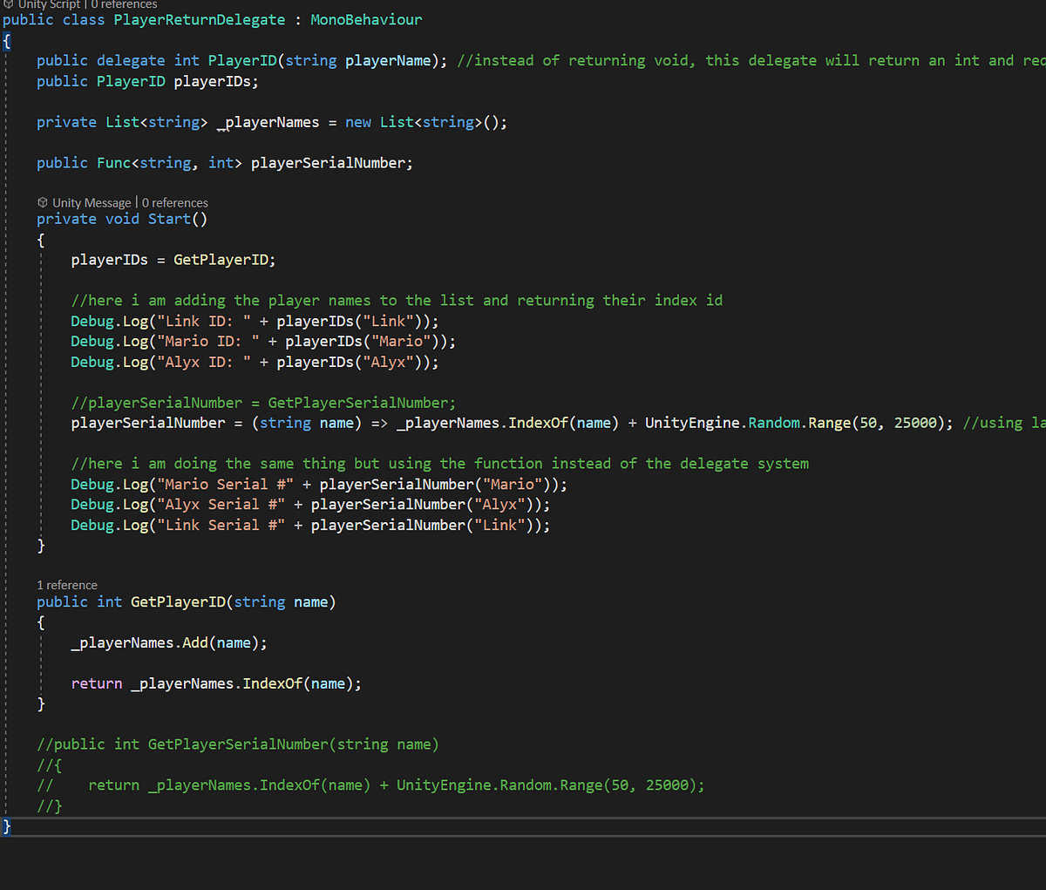Click the GetPlayerID method name
Image resolution: width=1046 pixels, height=890 pixels.
(179, 601)
